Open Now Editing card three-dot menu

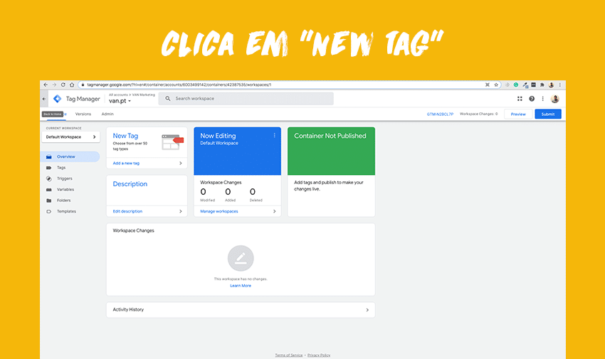[x=274, y=136]
